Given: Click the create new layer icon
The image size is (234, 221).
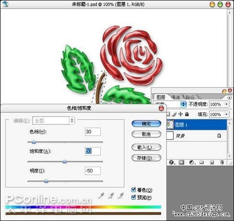Looking at the screenshot, I should pyautogui.click(x=212, y=162).
